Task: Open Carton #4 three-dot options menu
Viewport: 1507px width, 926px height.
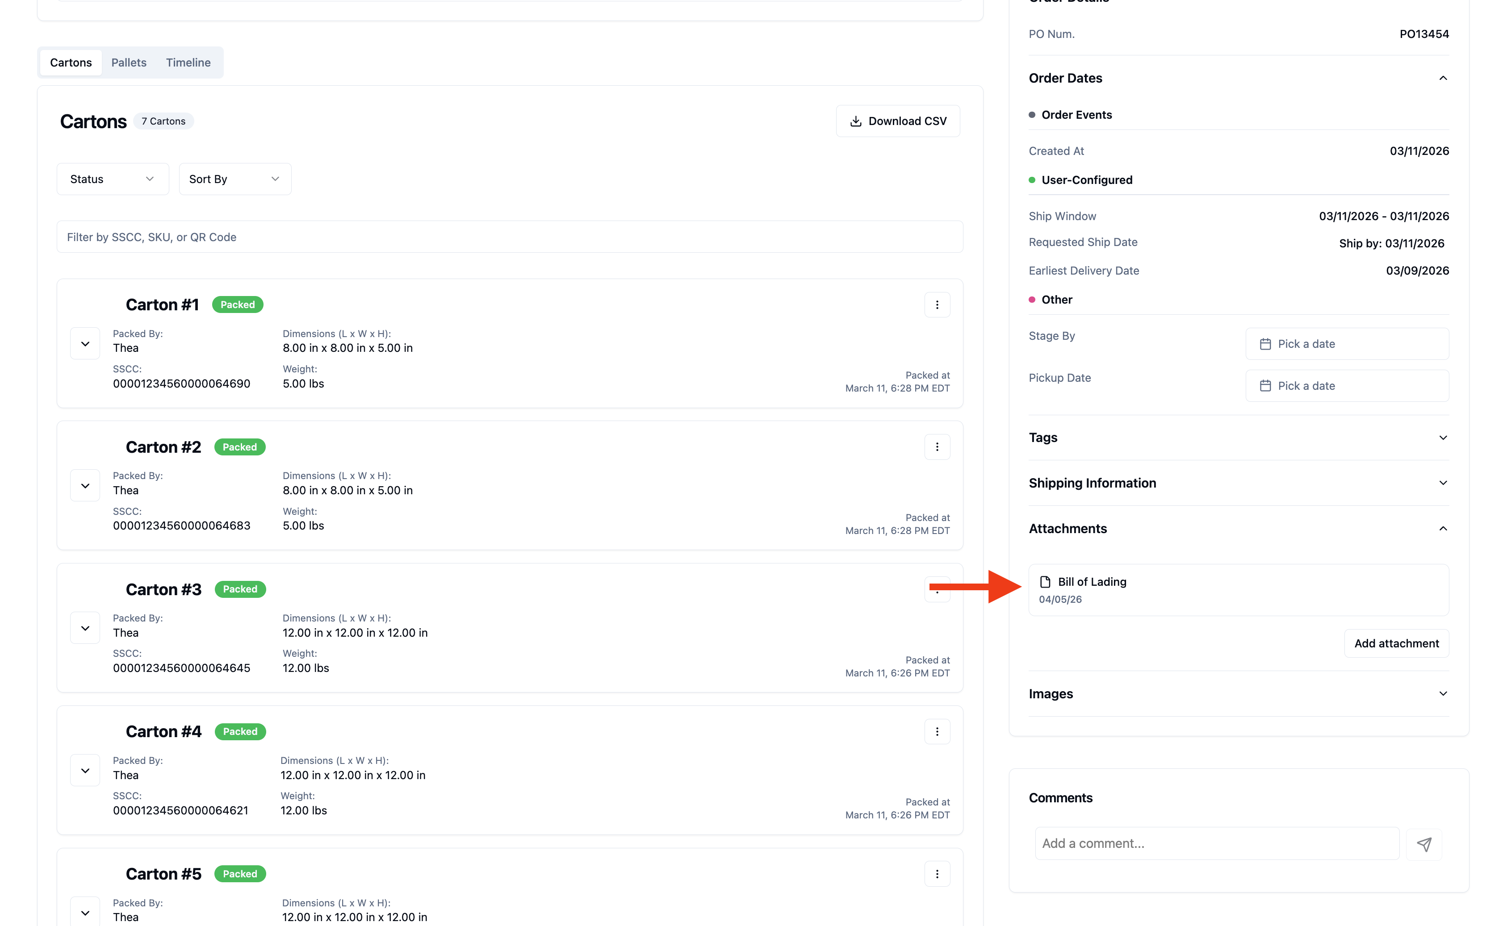Action: (x=937, y=731)
